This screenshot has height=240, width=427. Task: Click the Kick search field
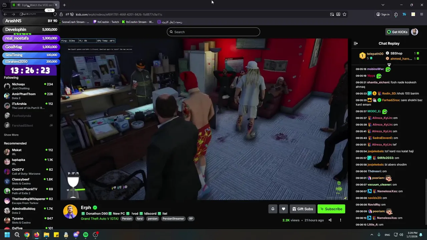pyautogui.click(x=213, y=32)
